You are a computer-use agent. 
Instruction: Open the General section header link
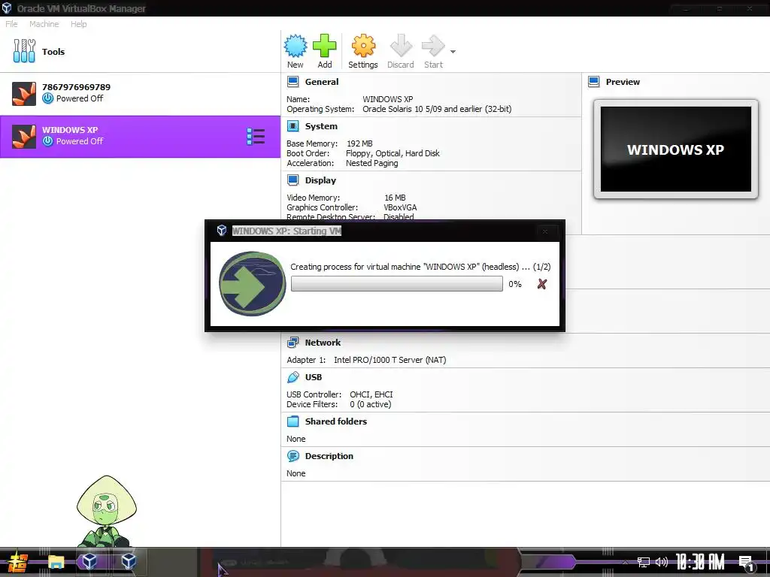tap(322, 82)
